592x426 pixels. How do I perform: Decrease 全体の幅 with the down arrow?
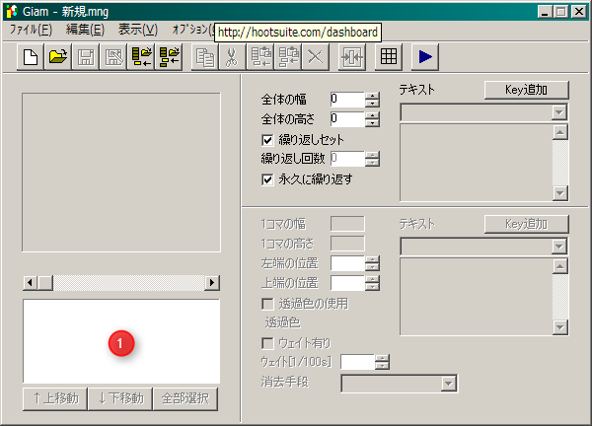tap(372, 104)
